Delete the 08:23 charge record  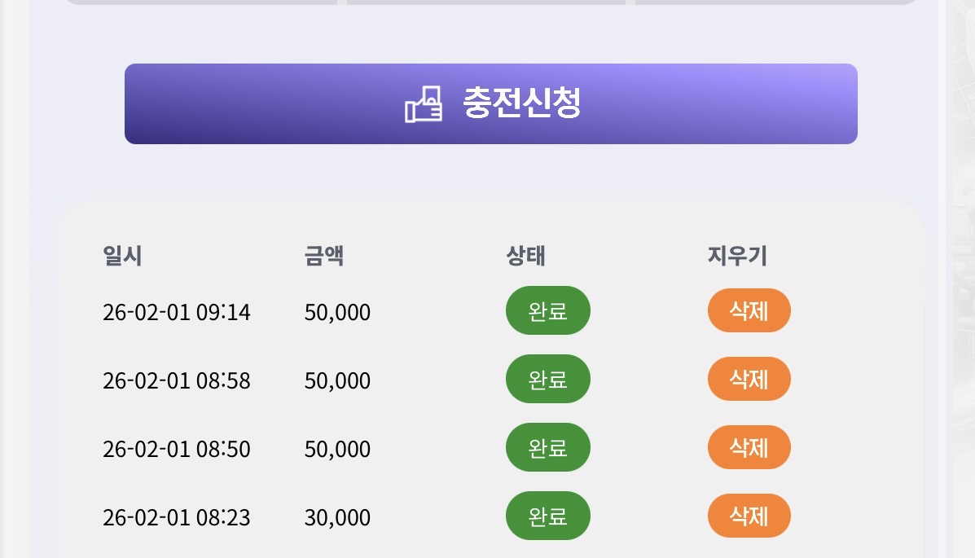pos(749,516)
